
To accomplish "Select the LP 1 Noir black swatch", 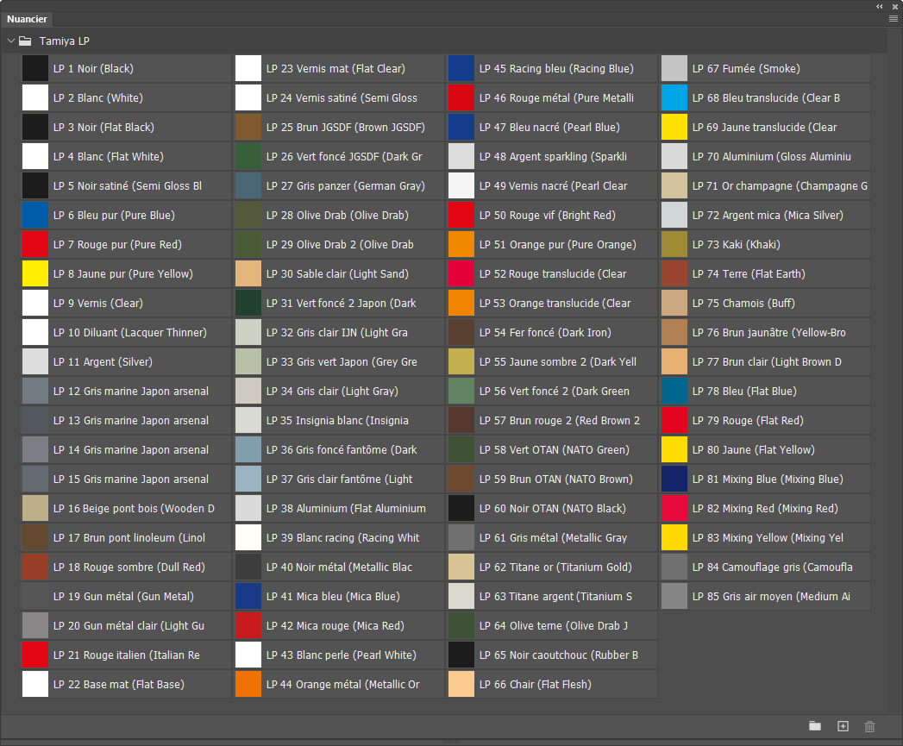I will click(35, 69).
